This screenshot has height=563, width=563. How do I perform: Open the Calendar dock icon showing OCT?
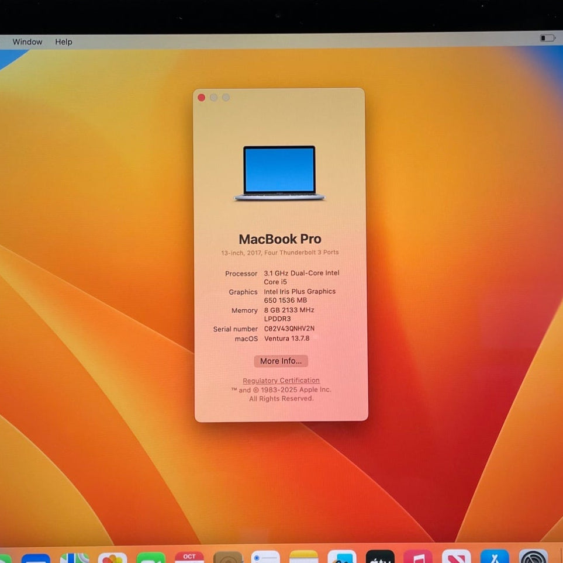coord(189,557)
